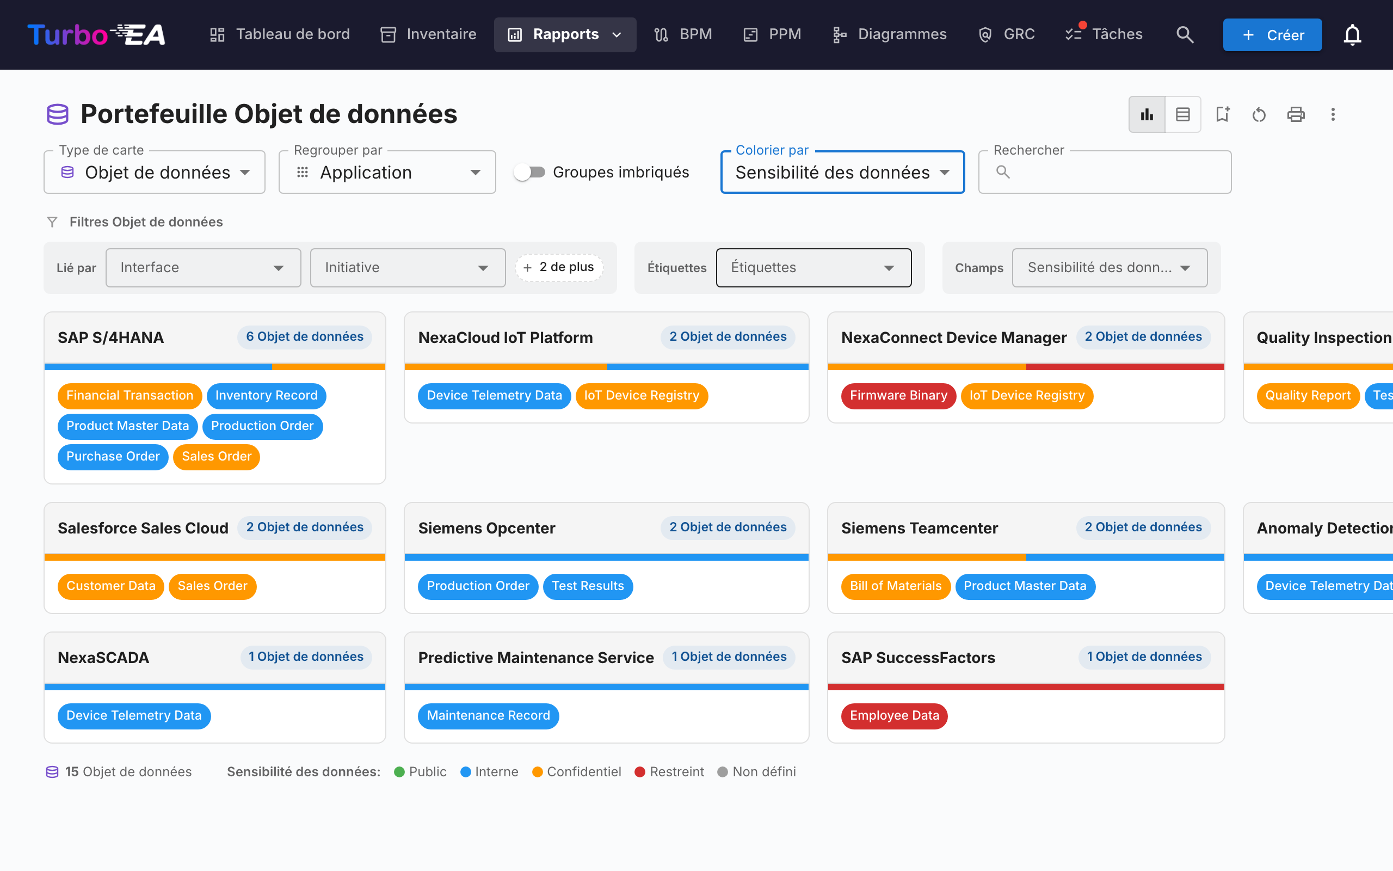Click Non défini grey legend dot
Image resolution: width=1393 pixels, height=871 pixels.
coord(723,772)
